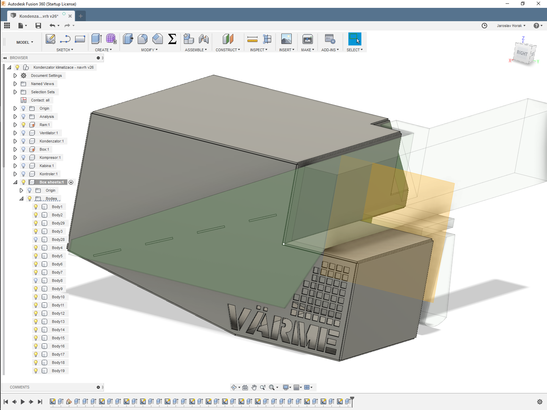This screenshot has width=547, height=410.
Task: Open Change Parameters sigma icon
Action: (172, 39)
